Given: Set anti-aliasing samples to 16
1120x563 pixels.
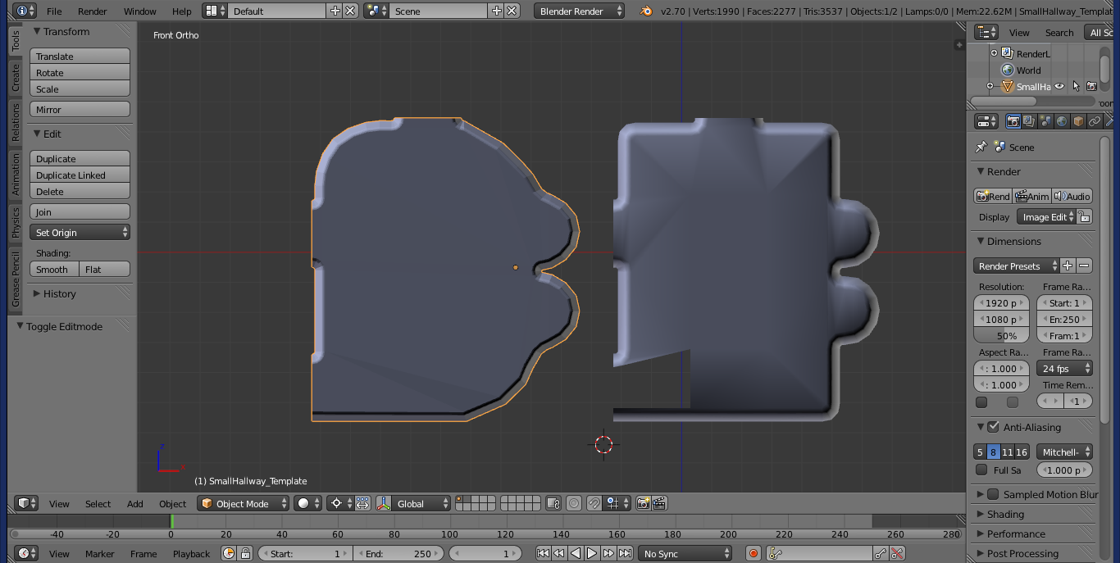Looking at the screenshot, I should coord(1022,452).
